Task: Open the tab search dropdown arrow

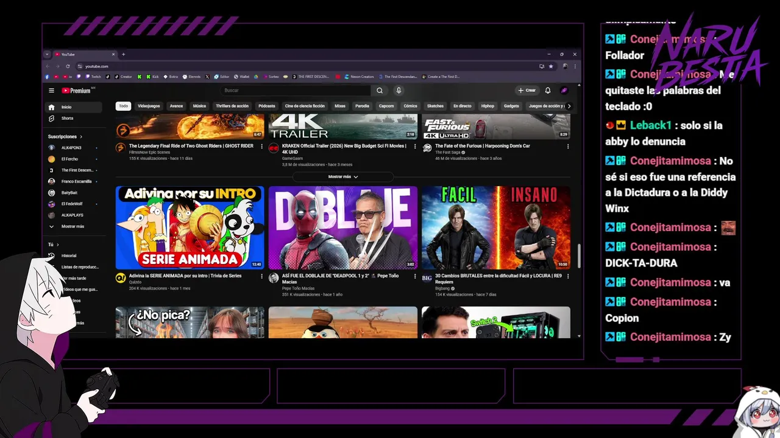Action: pos(47,54)
